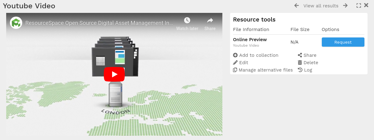Image resolution: width=374 pixels, height=140 pixels.
Task: Click the Share link in Resource tools
Action: coord(307,55)
